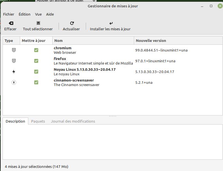Open the Journal des modifications tab
The image size is (223, 171).
[x=73, y=121]
